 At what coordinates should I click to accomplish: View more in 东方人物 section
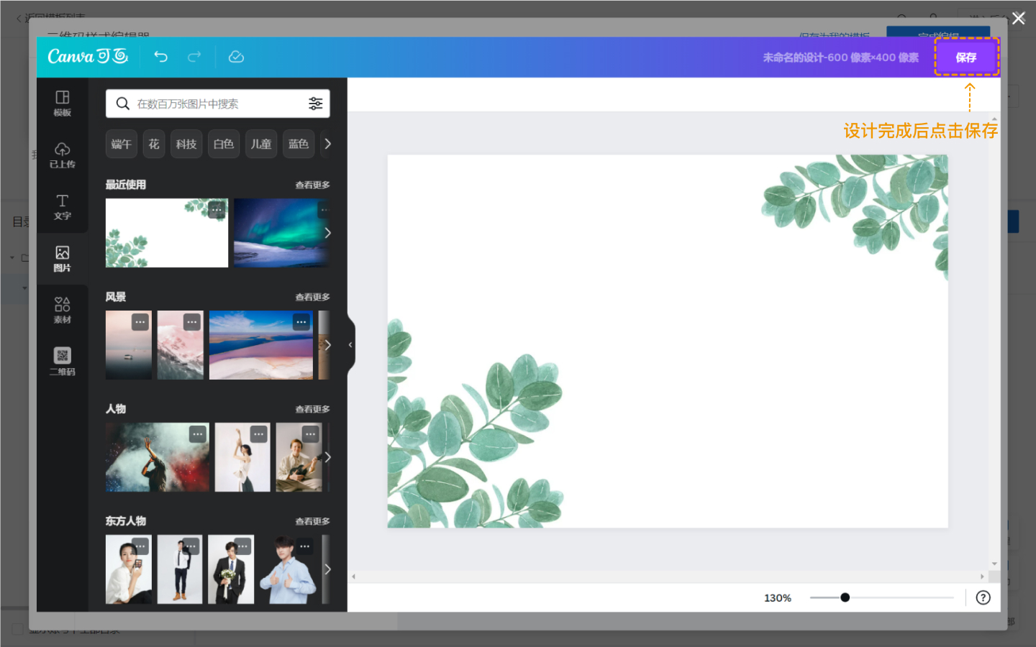[312, 521]
